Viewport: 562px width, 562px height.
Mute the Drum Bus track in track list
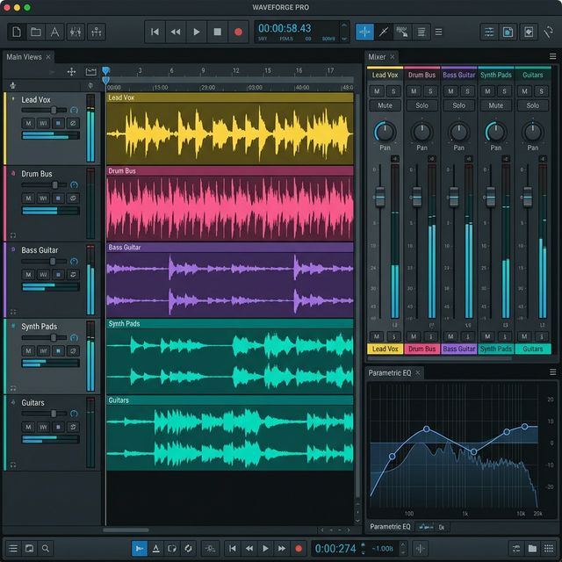coord(28,198)
